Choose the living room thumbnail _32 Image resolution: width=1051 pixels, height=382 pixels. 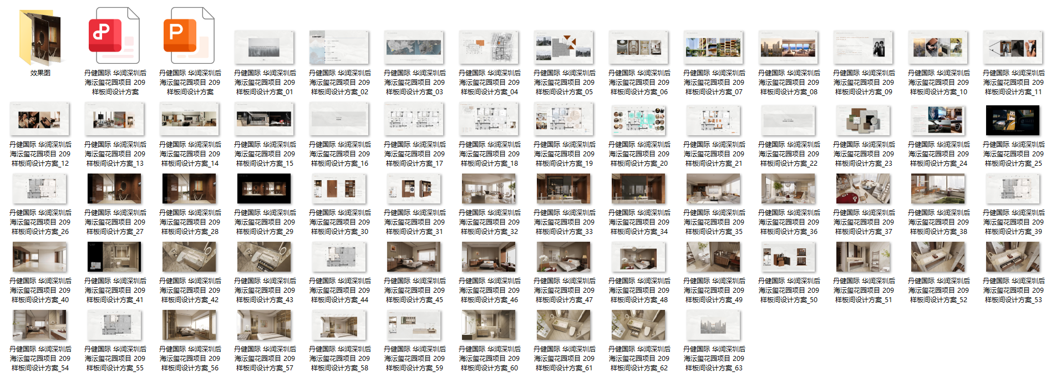[x=489, y=189]
